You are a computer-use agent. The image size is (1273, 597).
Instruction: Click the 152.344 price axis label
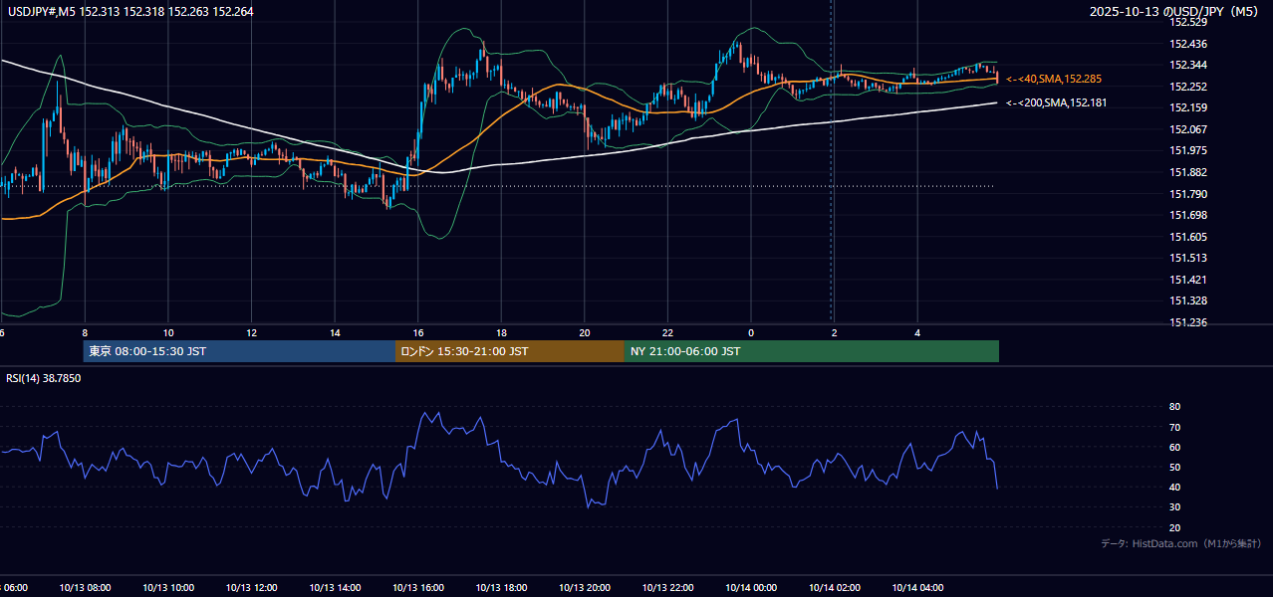1188,65
